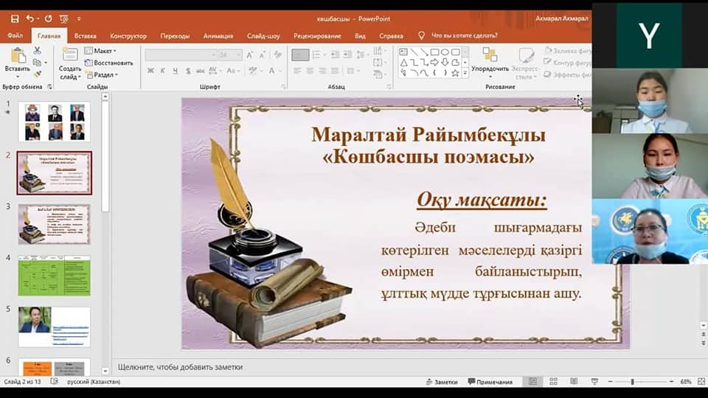Open the Вставка ribbon tab
This screenshot has width=708, height=398.
coord(85,35)
